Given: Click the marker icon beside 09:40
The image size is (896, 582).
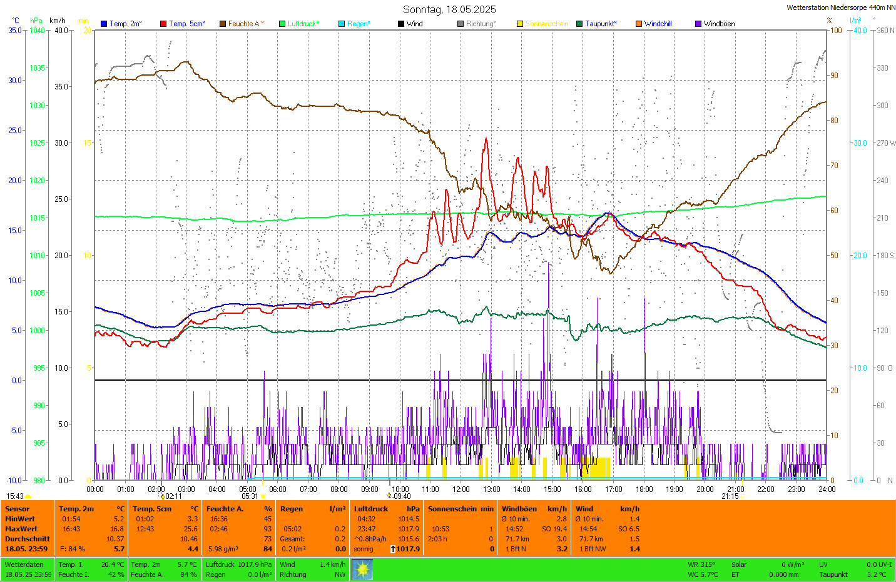Looking at the screenshot, I should coord(389,496).
